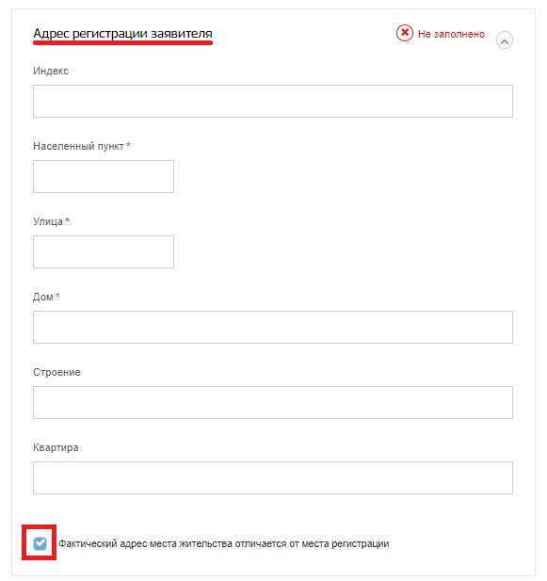547x581 pixels.
Task: Click the Не заполнено status text
Action: pyautogui.click(x=451, y=34)
